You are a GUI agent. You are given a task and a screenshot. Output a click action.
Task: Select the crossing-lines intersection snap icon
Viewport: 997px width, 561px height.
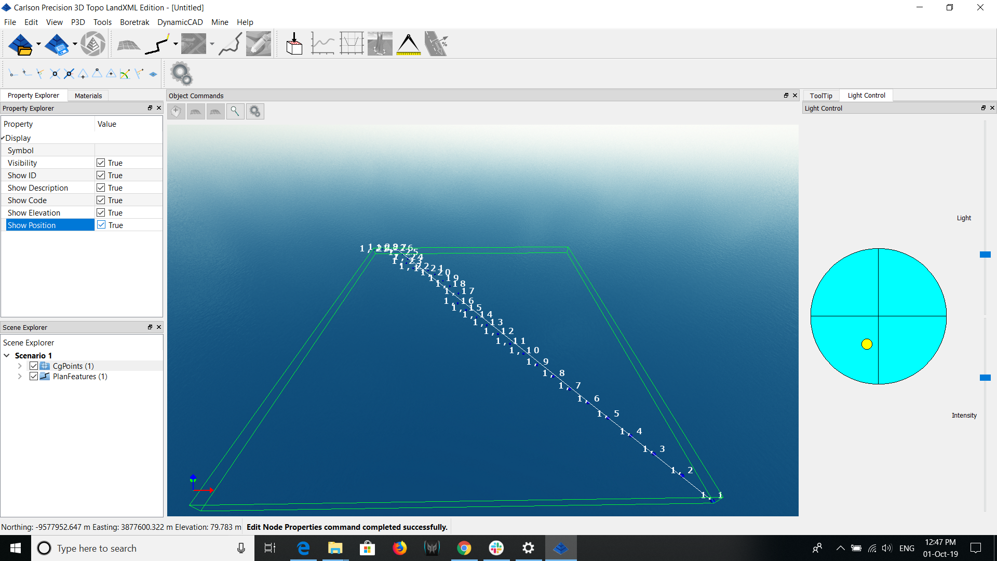[x=55, y=74]
